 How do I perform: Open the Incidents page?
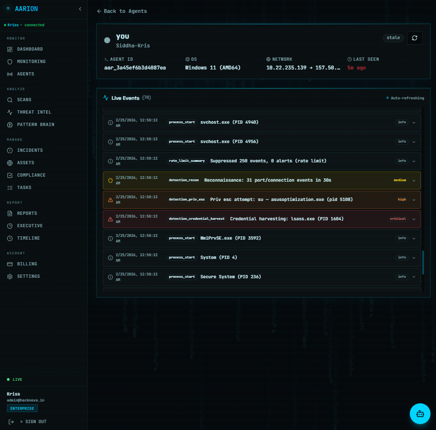click(30, 150)
